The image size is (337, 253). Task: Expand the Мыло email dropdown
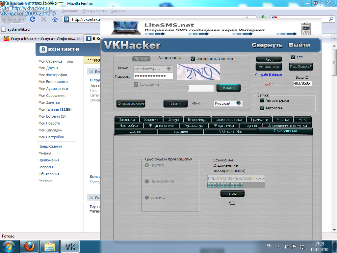point(169,69)
